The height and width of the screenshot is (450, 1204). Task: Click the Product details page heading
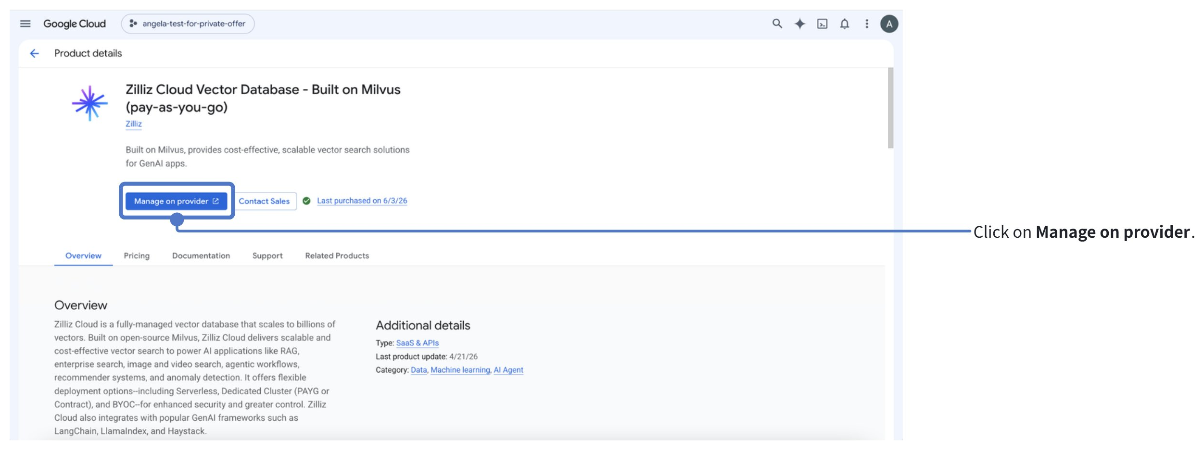tap(88, 53)
